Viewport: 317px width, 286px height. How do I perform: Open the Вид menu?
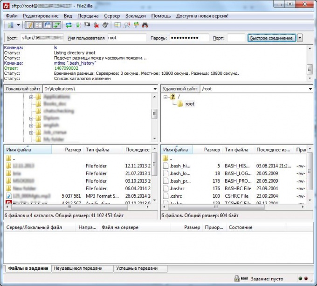coord(68,16)
